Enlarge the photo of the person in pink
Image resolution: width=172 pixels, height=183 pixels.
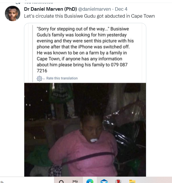tap(85, 130)
